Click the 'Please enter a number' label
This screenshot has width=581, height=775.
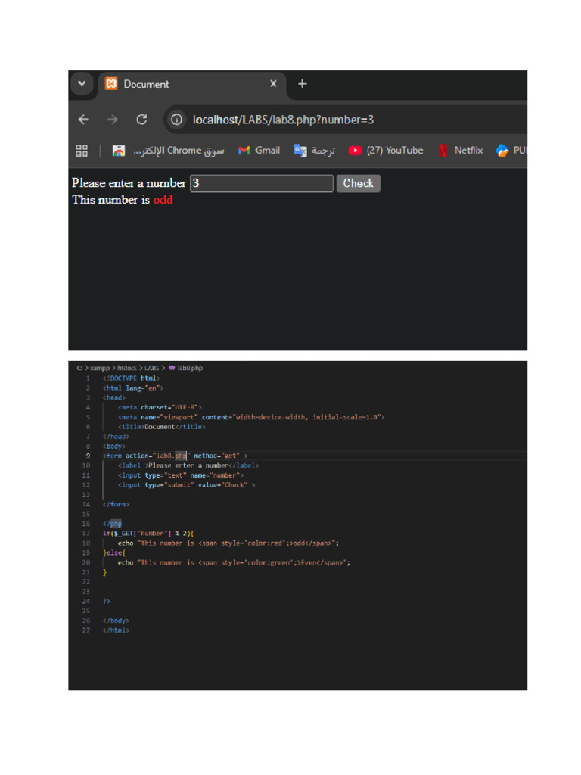point(129,183)
